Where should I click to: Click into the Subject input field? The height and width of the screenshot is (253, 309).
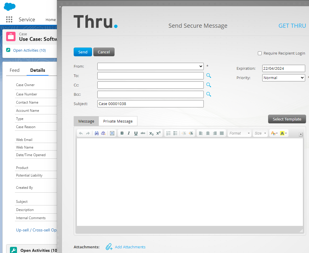coord(150,104)
